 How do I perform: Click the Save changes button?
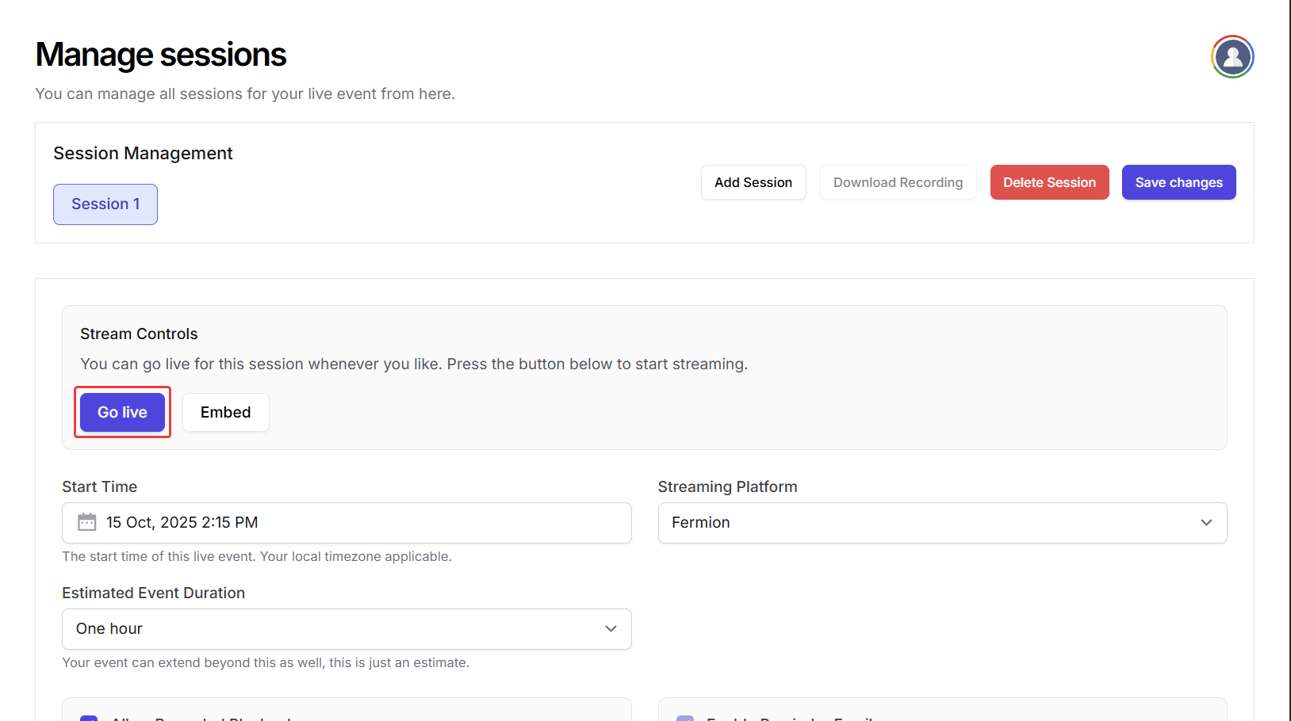(1178, 183)
